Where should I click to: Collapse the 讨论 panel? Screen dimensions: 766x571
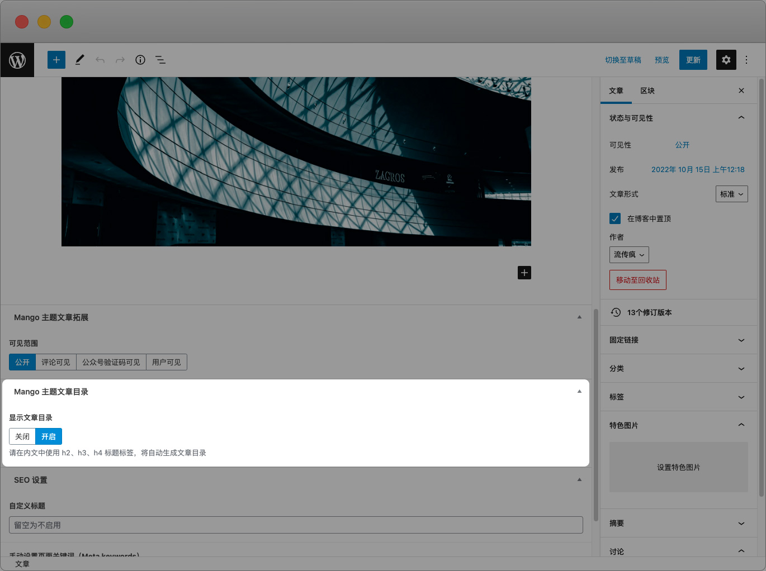[679, 551]
